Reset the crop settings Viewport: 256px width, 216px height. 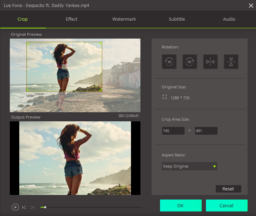[228, 189]
